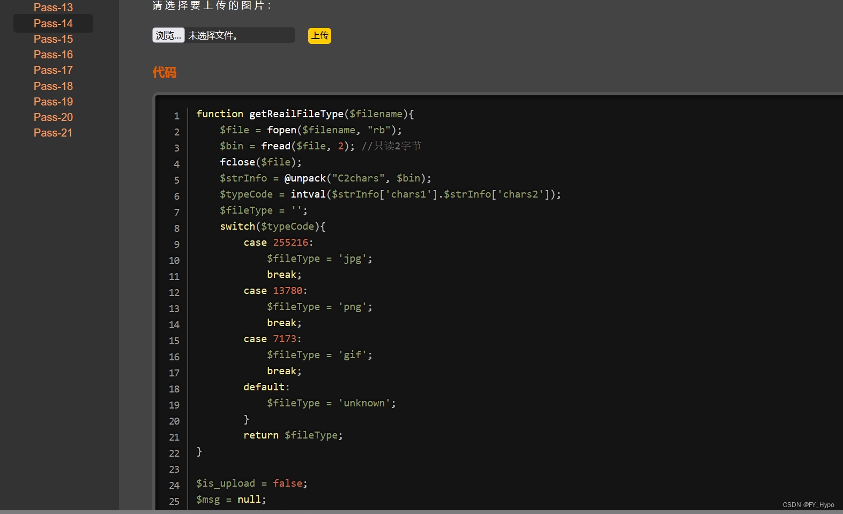Click the case 13780 line
This screenshot has height=514, width=843.
pyautogui.click(x=275, y=291)
